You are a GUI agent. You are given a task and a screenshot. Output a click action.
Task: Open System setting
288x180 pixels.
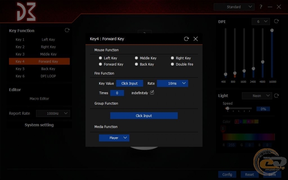point(39,125)
